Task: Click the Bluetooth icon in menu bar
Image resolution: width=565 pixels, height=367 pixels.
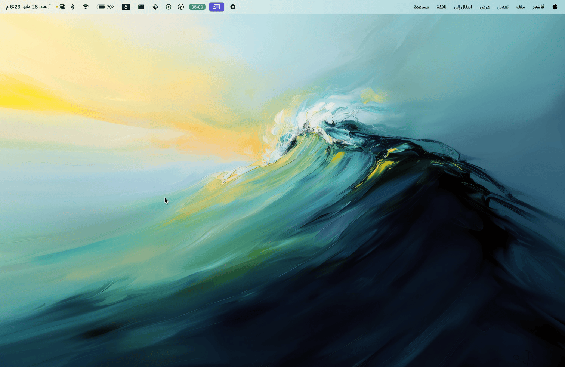Action: 72,7
